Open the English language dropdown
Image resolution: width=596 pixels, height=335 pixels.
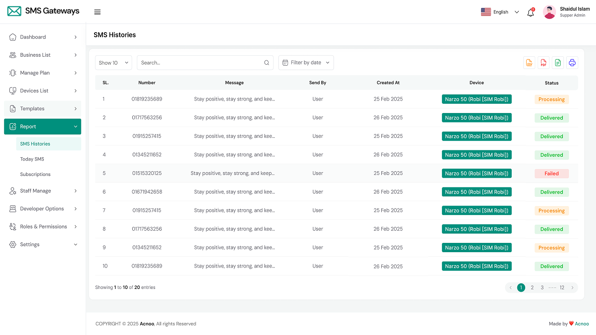point(500,12)
